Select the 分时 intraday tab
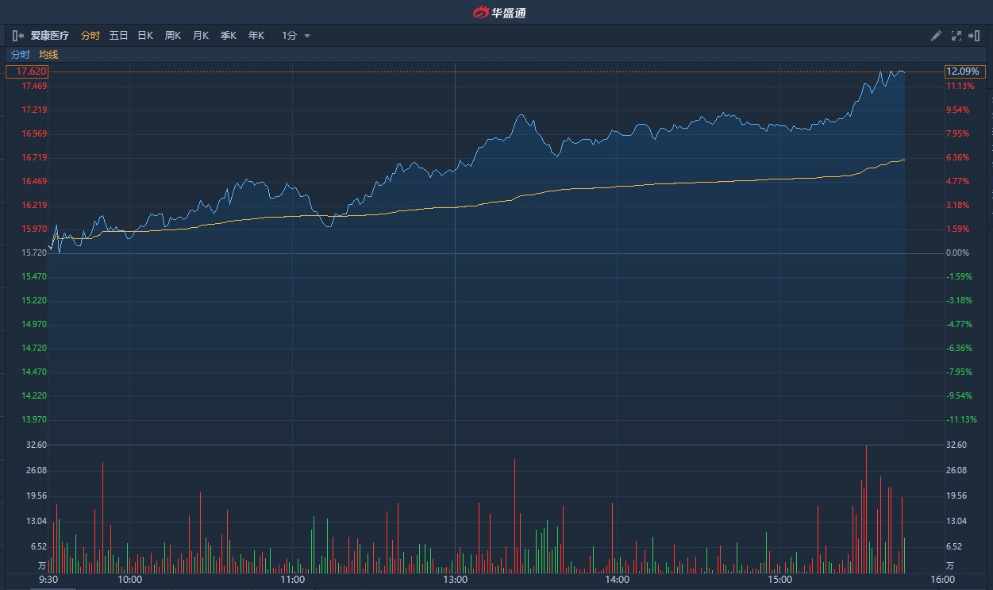993x590 pixels. [x=90, y=36]
